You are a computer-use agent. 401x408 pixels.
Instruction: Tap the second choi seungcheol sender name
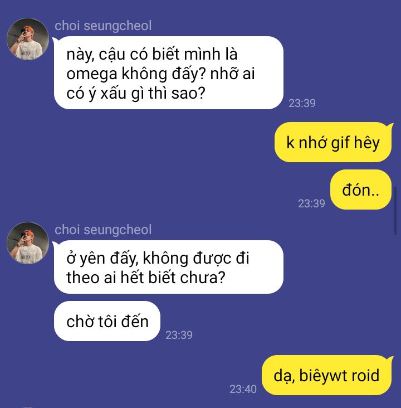click(x=103, y=230)
